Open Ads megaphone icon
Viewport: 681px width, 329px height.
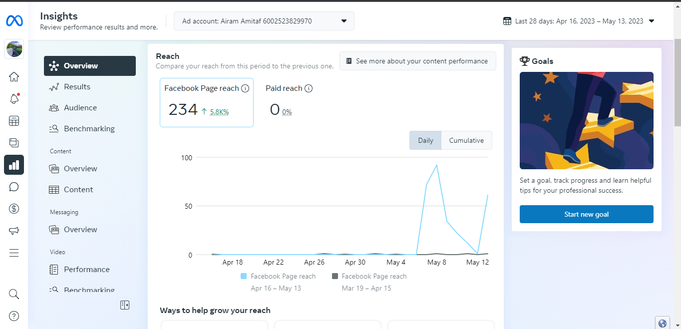[14, 231]
